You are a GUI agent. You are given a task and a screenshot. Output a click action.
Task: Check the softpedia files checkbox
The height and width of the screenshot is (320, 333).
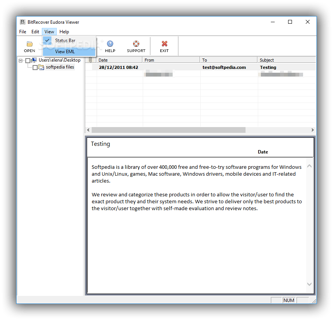(35, 67)
